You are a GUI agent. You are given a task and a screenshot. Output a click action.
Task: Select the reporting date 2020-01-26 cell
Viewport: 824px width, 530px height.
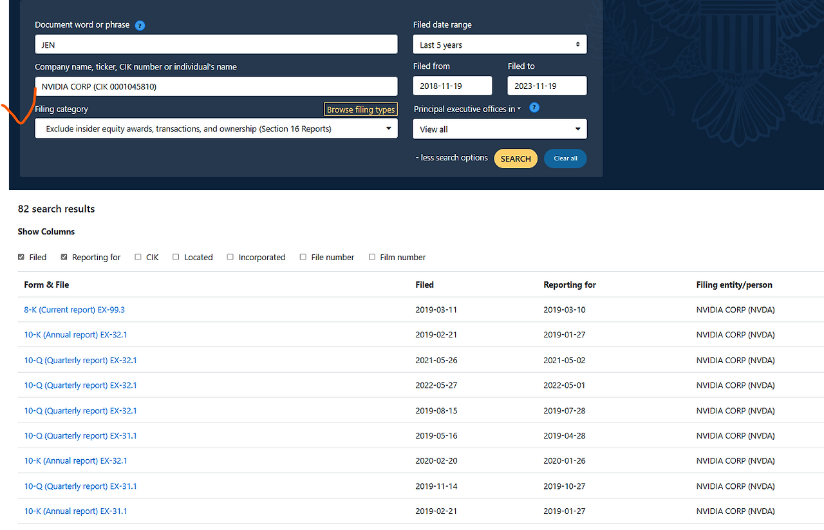(x=565, y=461)
